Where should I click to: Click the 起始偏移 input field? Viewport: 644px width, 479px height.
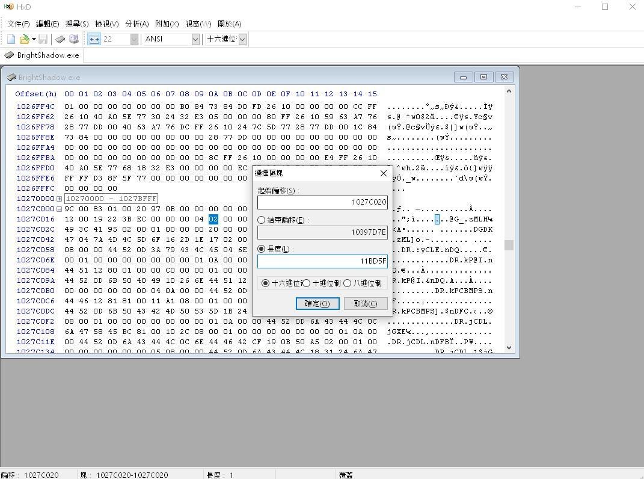pyautogui.click(x=322, y=203)
